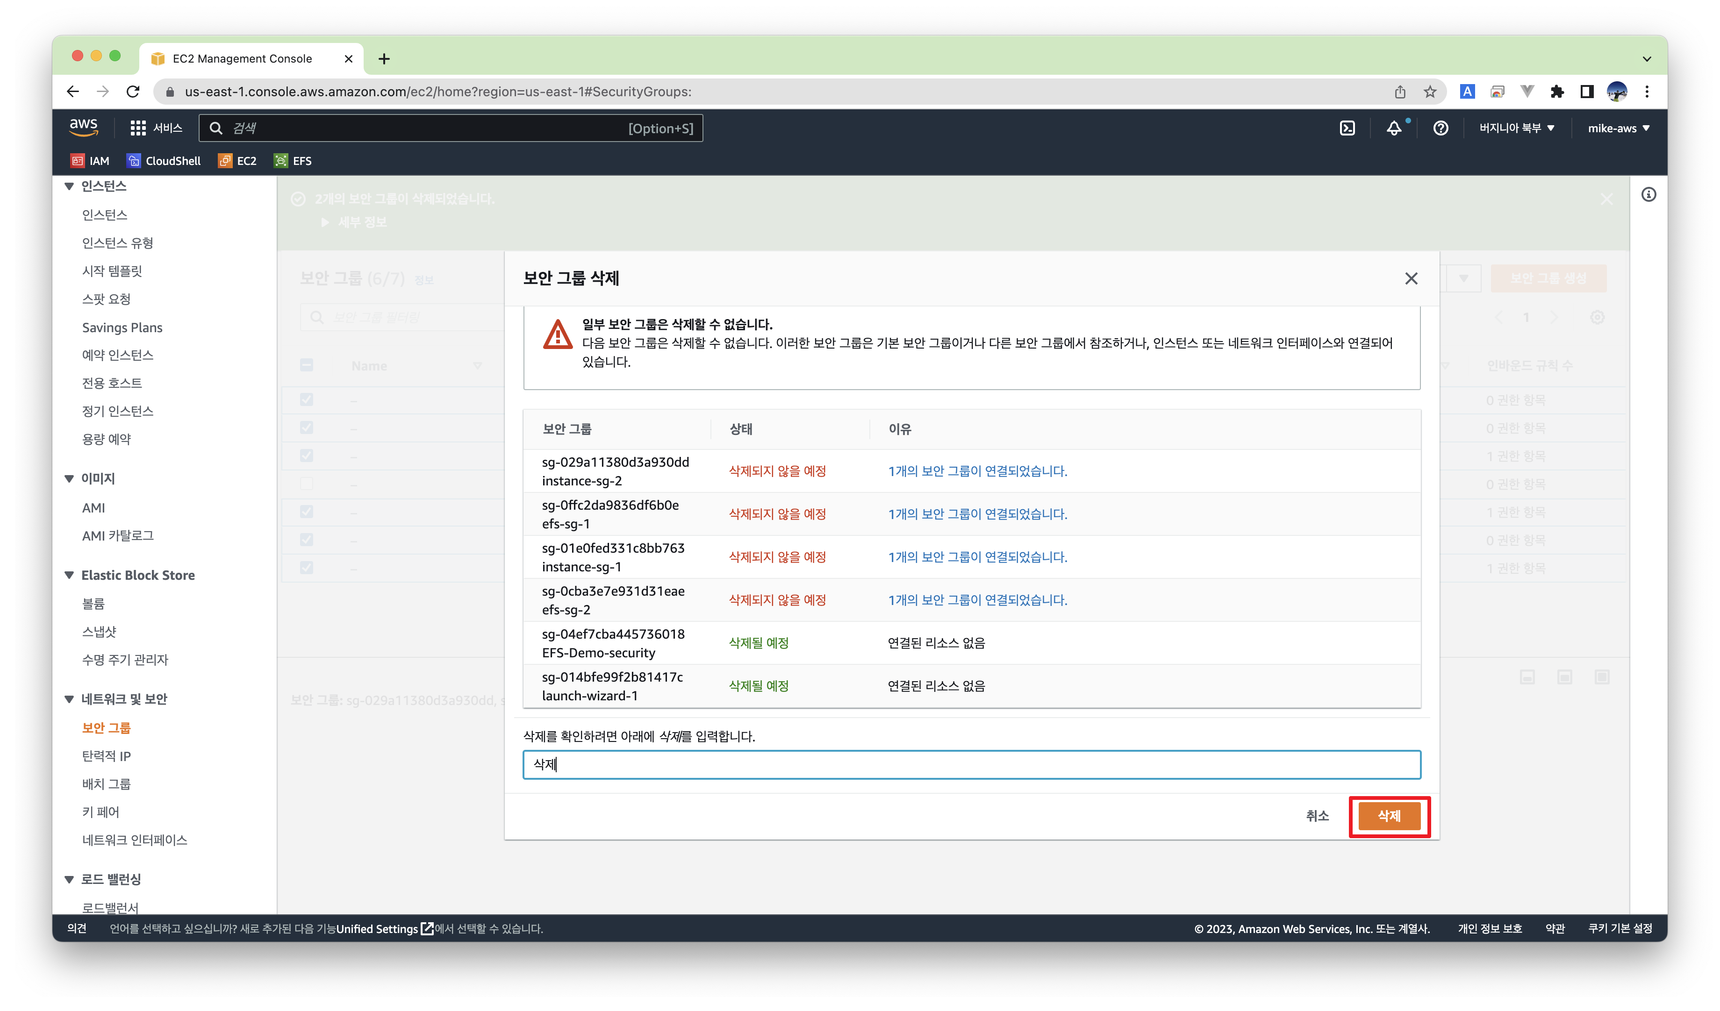This screenshot has width=1720, height=1011.
Task: Open the help question mark icon
Action: pos(1440,128)
